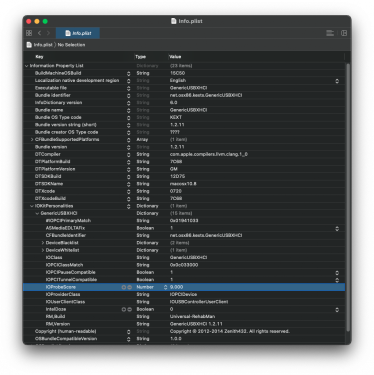Select the RM,Version row
The width and height of the screenshot is (374, 375).
point(184,324)
